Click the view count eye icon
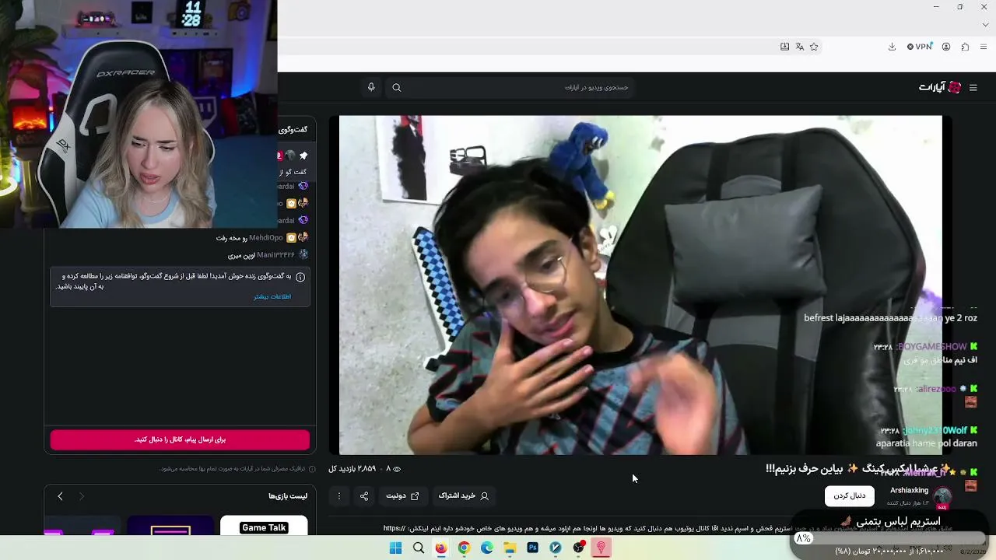This screenshot has width=996, height=560. point(397,469)
